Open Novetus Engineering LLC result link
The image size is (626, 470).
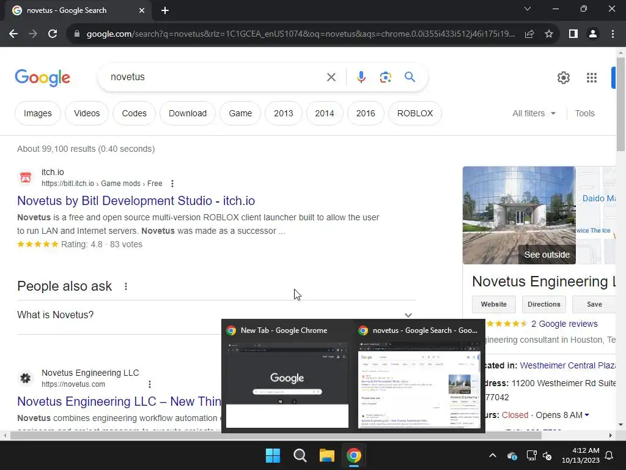click(119, 401)
